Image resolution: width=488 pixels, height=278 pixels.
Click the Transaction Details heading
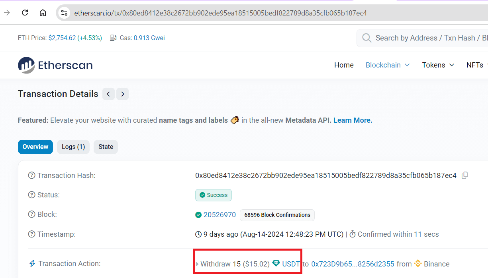coord(58,94)
